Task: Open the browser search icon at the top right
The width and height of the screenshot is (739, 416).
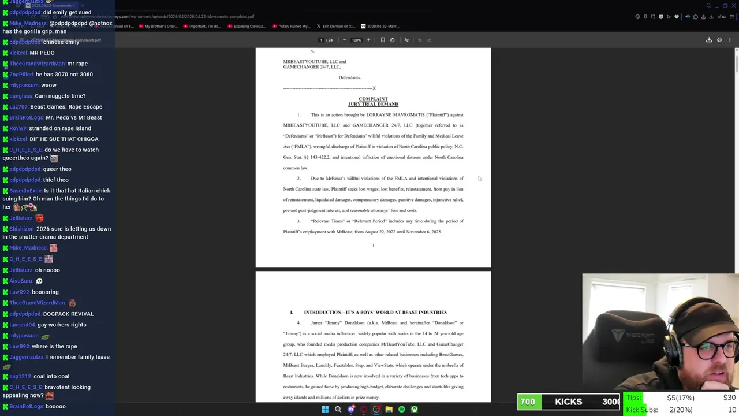Action: click(709, 5)
